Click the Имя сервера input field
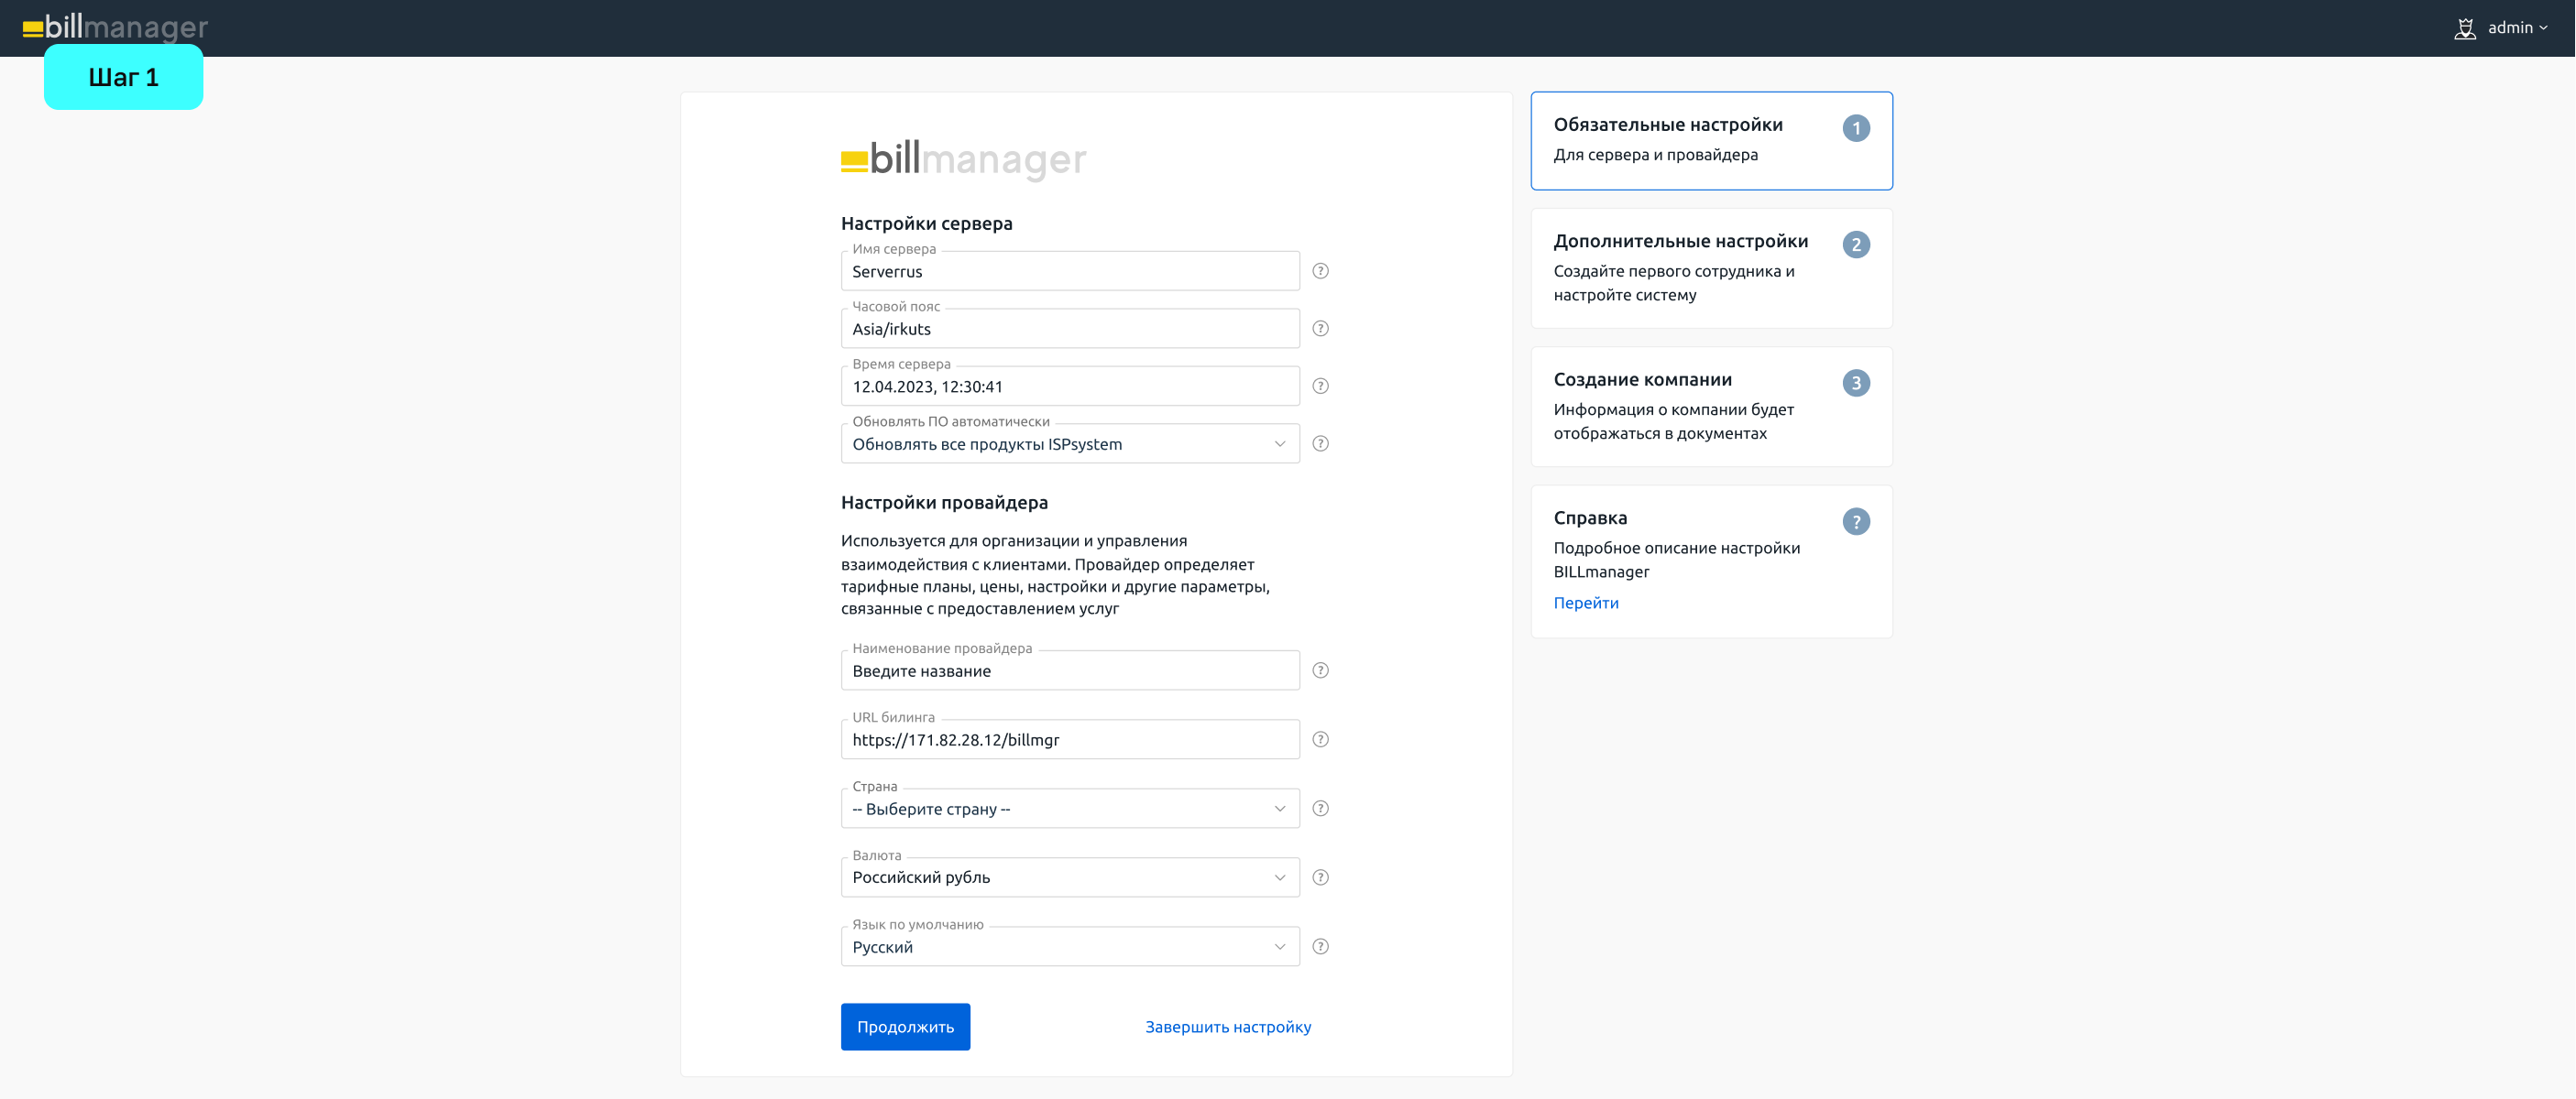 [1070, 271]
